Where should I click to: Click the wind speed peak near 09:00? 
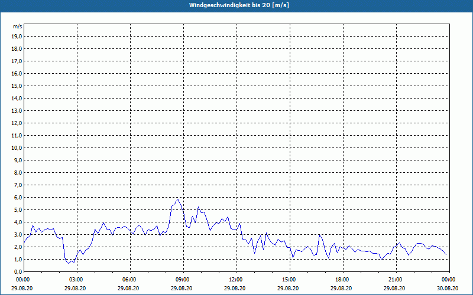[x=178, y=199]
